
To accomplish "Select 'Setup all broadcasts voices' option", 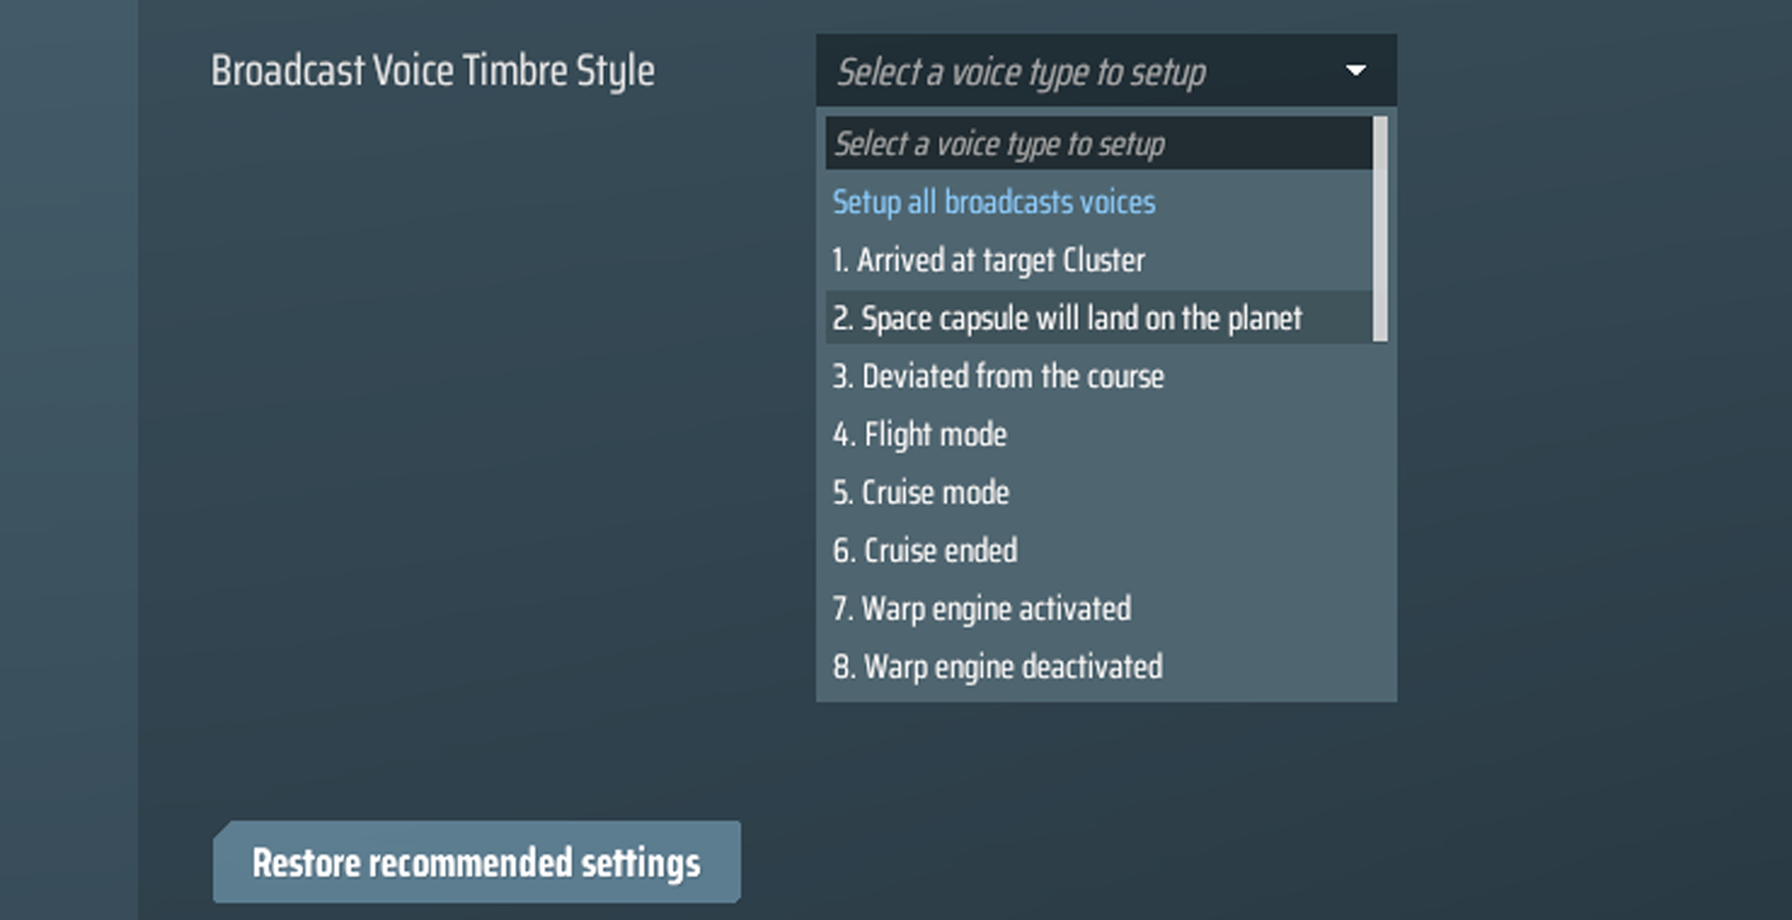I will pos(993,202).
